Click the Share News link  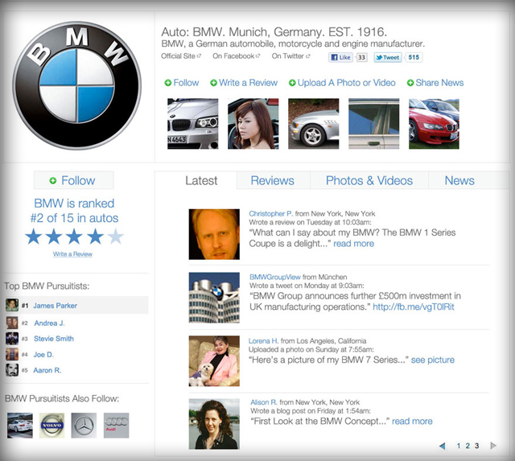(435, 83)
